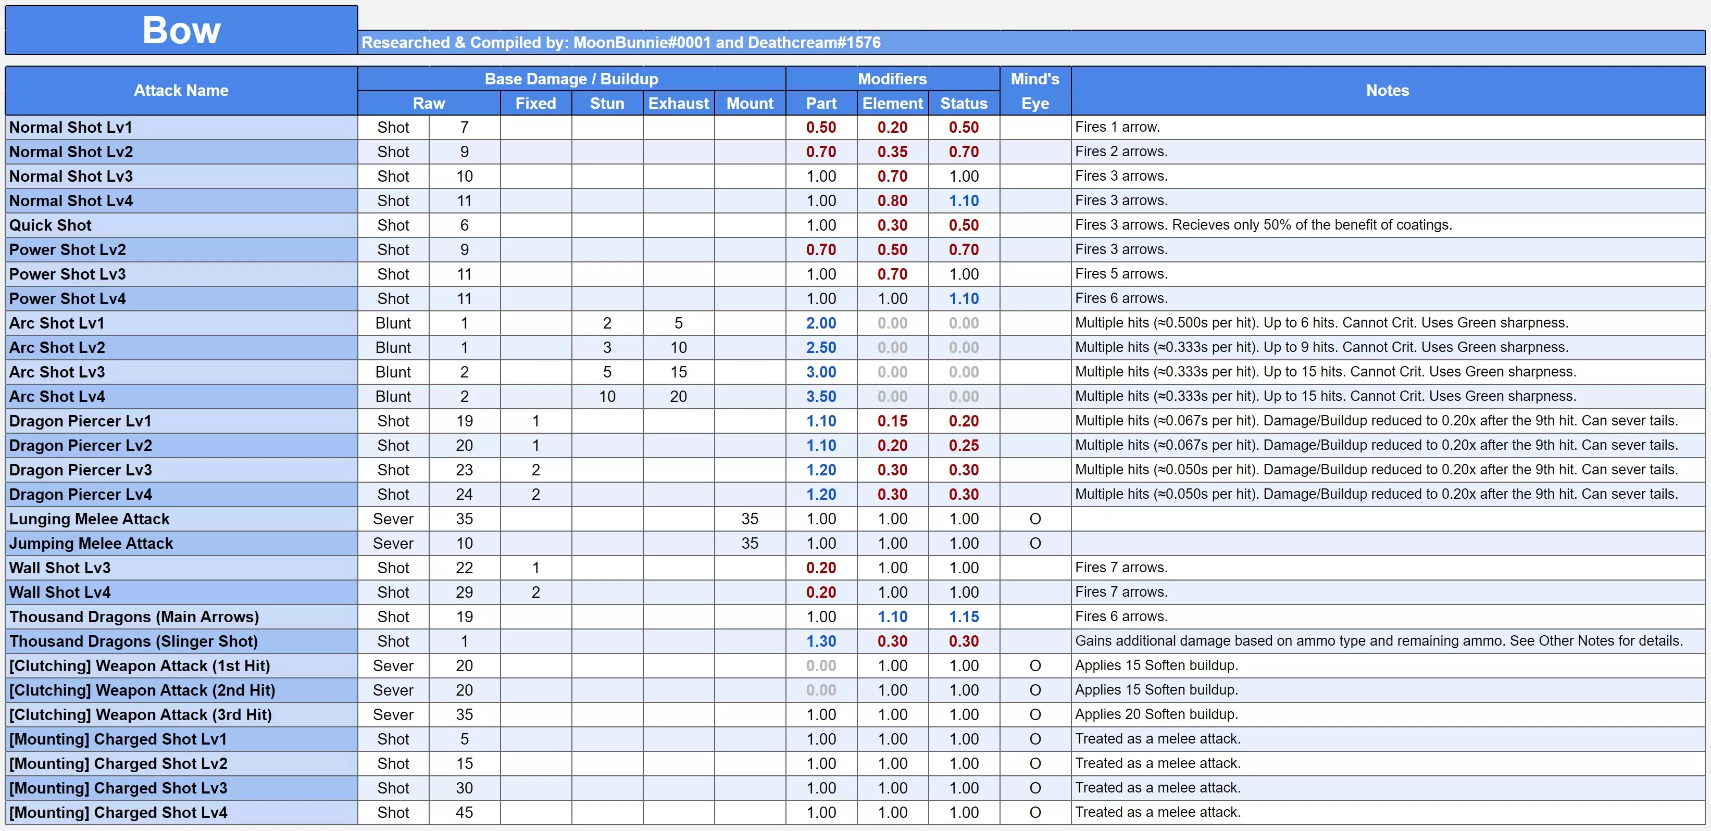Click Wall Shot Lv4 raw value 29
The image size is (1711, 831).
pos(464,593)
